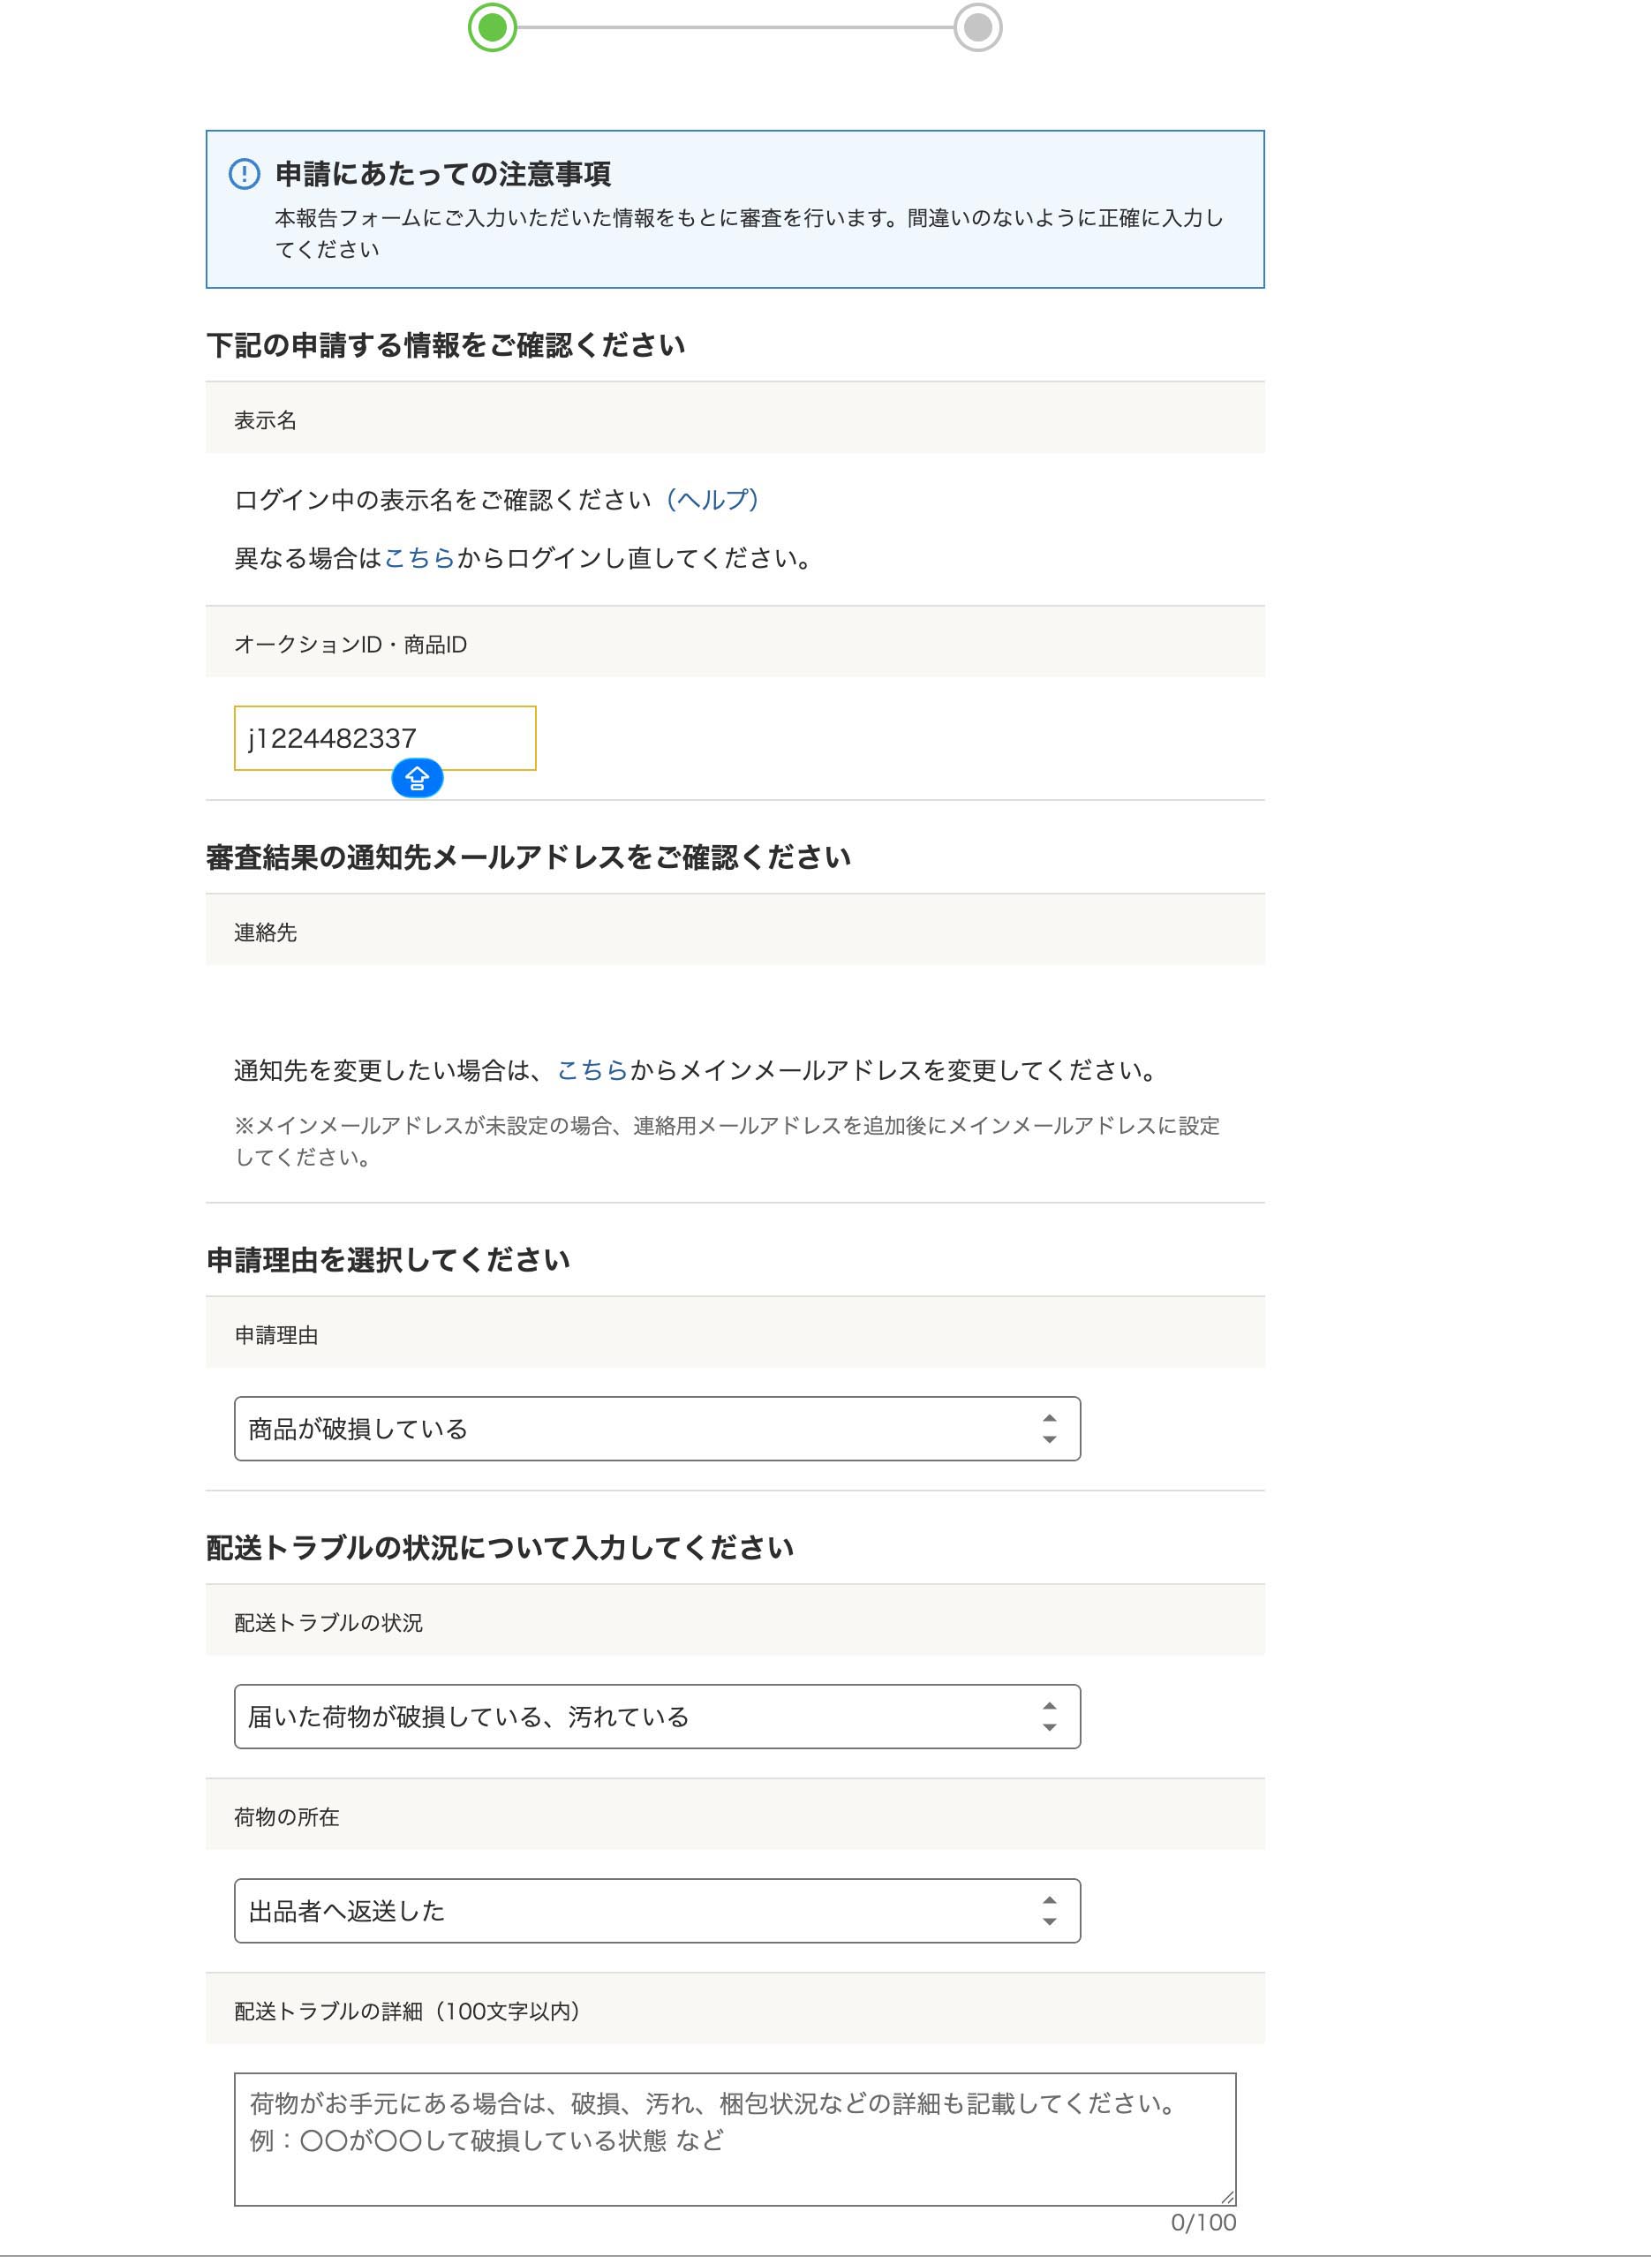Click the up-down arrows on 配送トラブルの状況 select
This screenshot has height=2257, width=1651.
(1048, 1717)
